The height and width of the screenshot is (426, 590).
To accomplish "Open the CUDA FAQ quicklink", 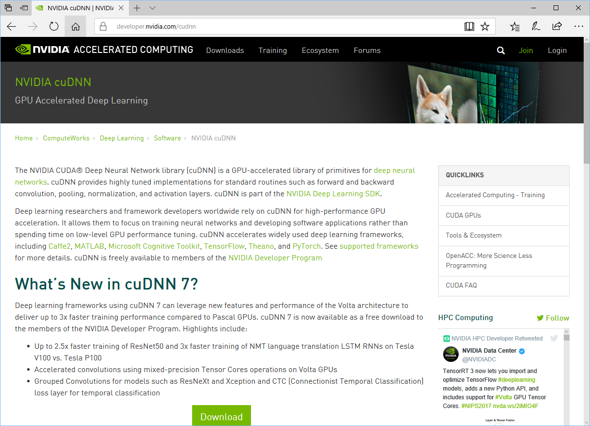I will click(462, 285).
